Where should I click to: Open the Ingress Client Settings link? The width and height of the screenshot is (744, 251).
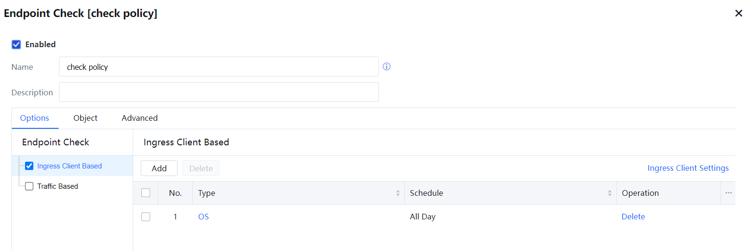tap(688, 168)
